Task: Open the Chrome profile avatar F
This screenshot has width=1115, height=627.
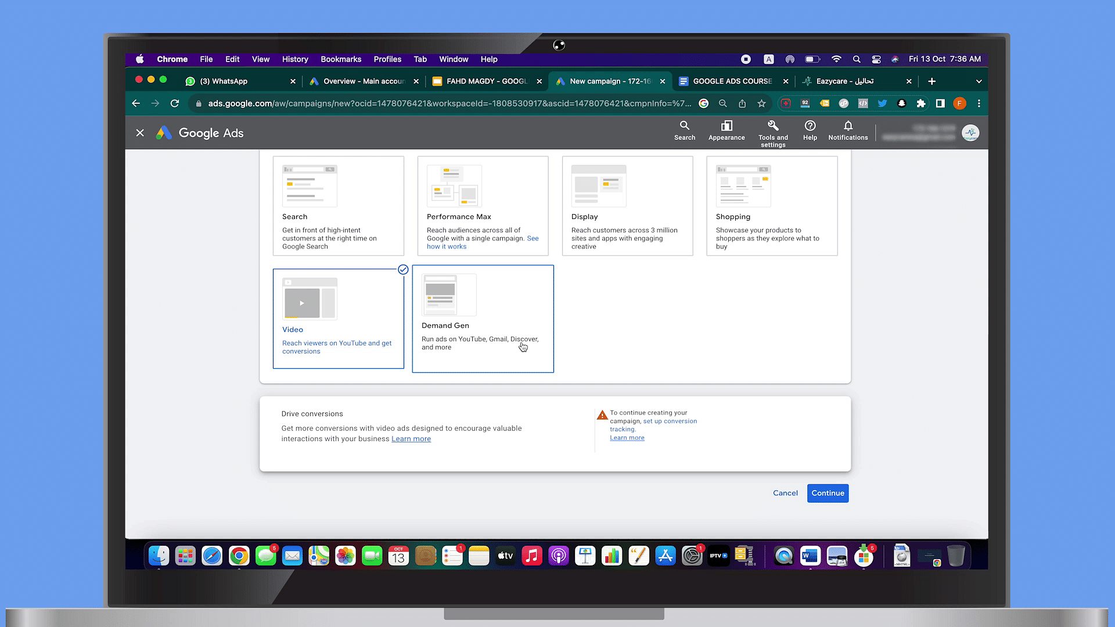Action: coord(959,103)
